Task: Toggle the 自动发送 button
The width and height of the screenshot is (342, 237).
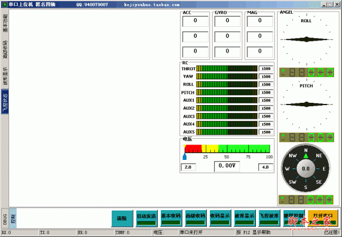Action: (146, 218)
